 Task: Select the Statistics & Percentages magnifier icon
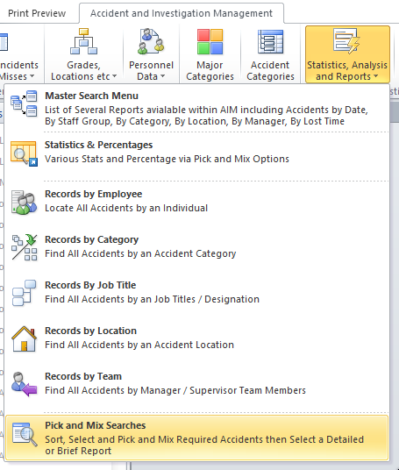coord(24,153)
